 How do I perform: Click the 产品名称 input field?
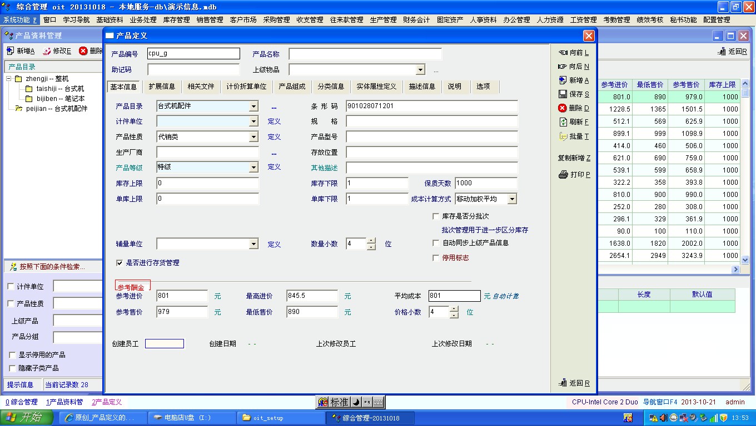[x=365, y=54]
